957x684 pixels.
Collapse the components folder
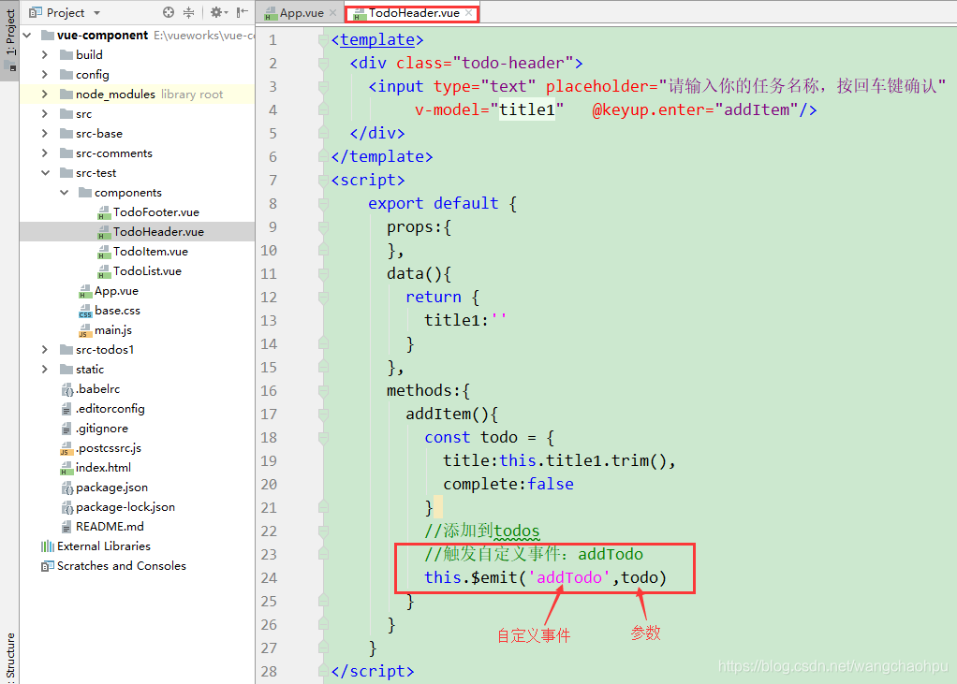[x=64, y=193]
